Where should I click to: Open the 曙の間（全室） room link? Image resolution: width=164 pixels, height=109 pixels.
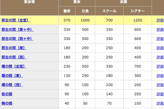point(14,66)
